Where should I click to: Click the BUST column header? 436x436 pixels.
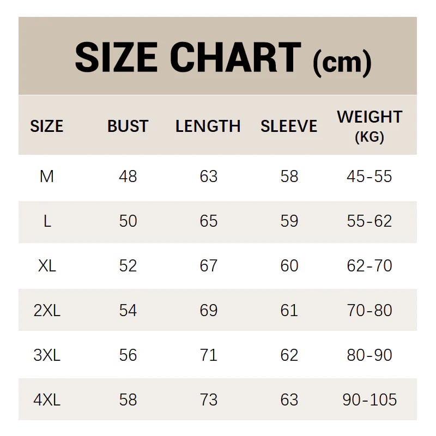point(128,126)
